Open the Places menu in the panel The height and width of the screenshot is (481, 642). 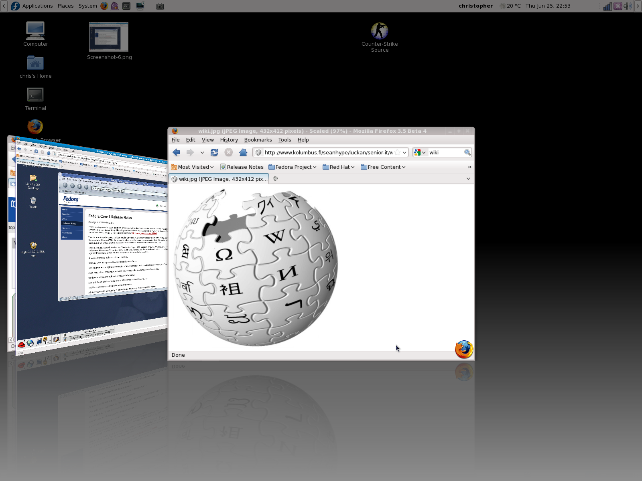click(65, 6)
